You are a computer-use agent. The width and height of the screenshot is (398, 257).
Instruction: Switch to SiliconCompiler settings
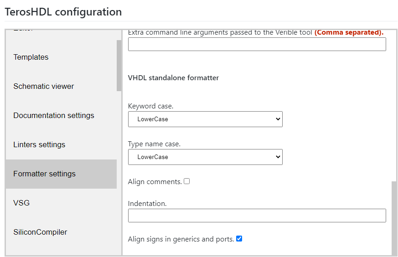pyautogui.click(x=40, y=232)
